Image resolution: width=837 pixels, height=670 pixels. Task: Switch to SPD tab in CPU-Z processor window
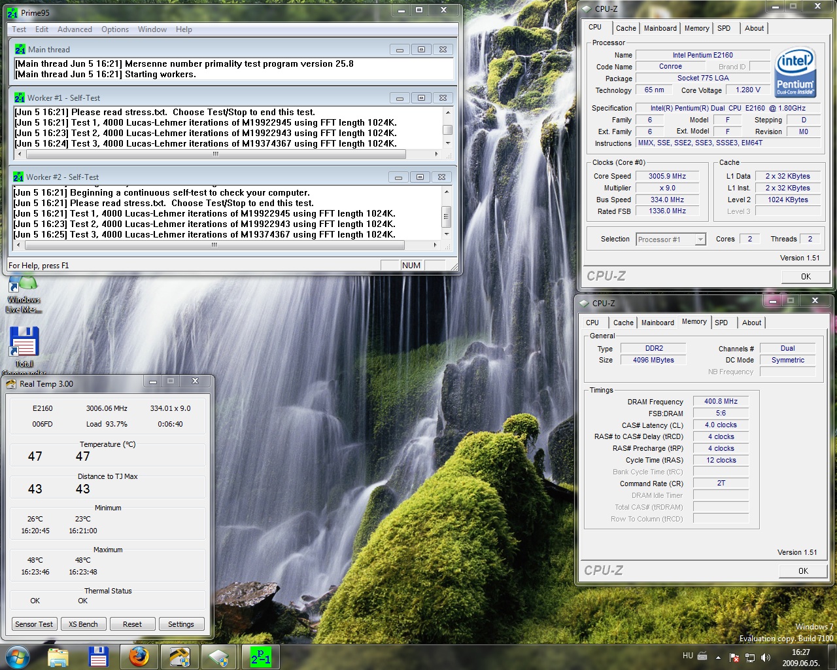pos(724,28)
